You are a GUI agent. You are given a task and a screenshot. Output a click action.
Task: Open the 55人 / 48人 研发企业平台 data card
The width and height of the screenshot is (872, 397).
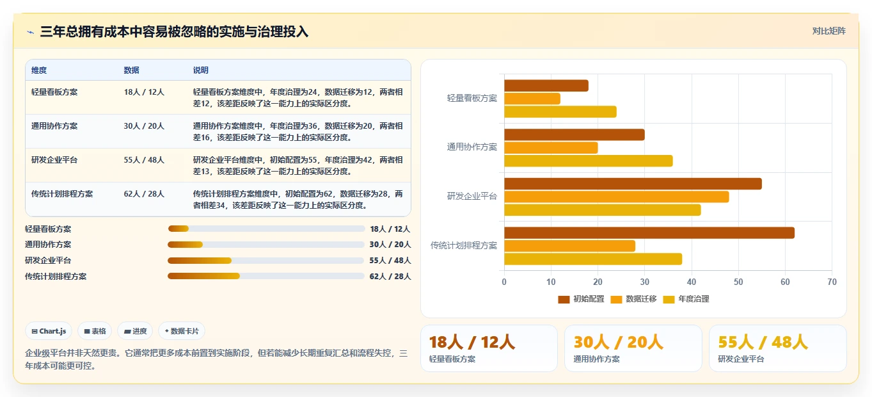pos(778,348)
